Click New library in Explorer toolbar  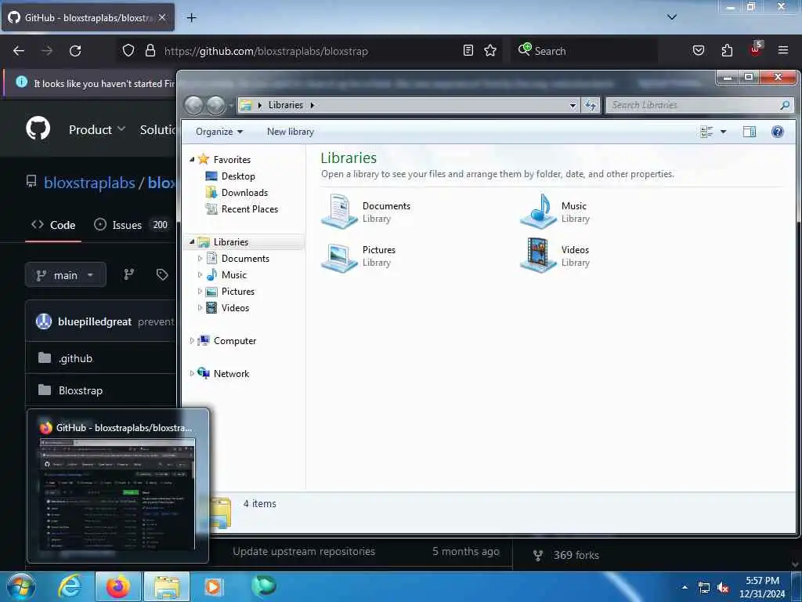[290, 132]
